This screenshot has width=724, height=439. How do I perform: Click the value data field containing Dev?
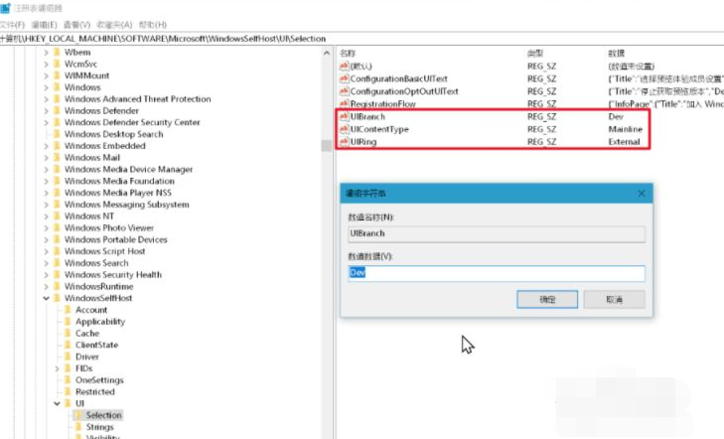(x=496, y=273)
